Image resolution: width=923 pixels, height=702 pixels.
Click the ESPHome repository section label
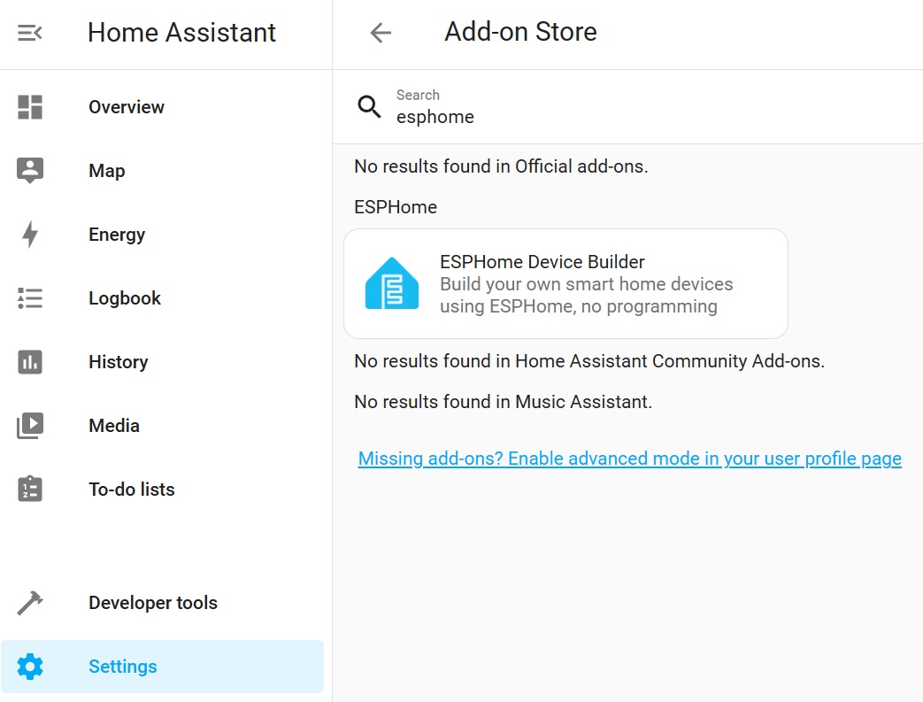point(396,207)
